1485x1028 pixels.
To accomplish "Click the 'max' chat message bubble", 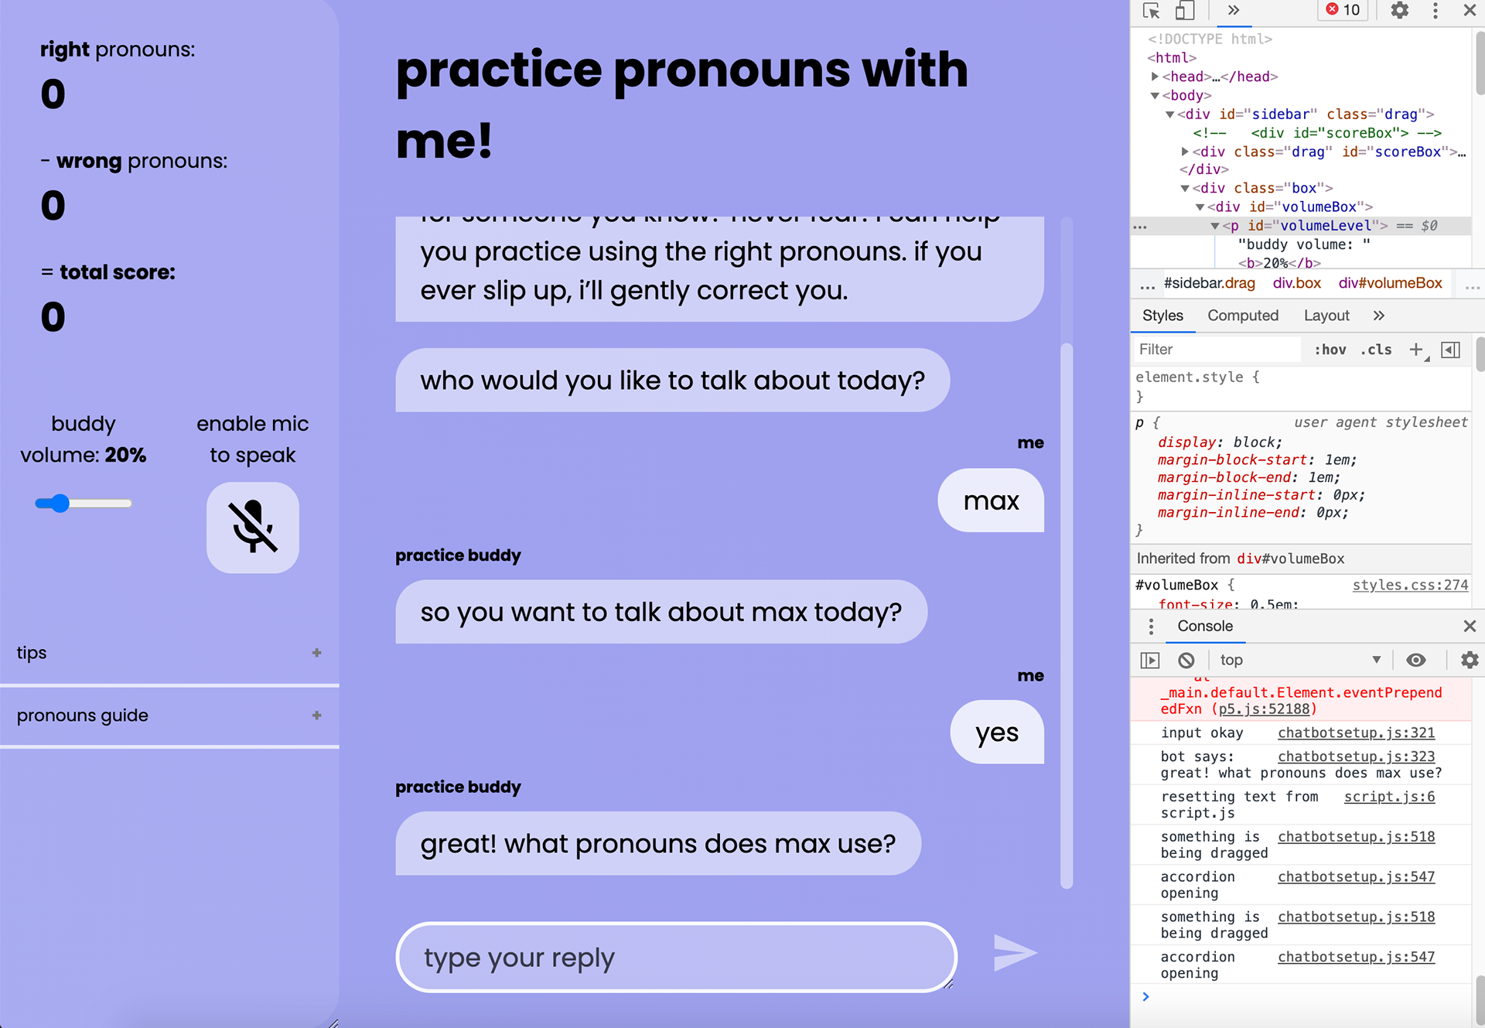I will (991, 500).
